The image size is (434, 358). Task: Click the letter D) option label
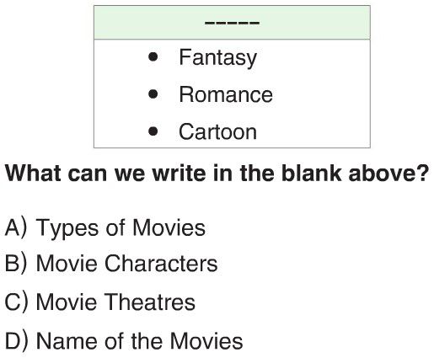pyautogui.click(x=17, y=341)
